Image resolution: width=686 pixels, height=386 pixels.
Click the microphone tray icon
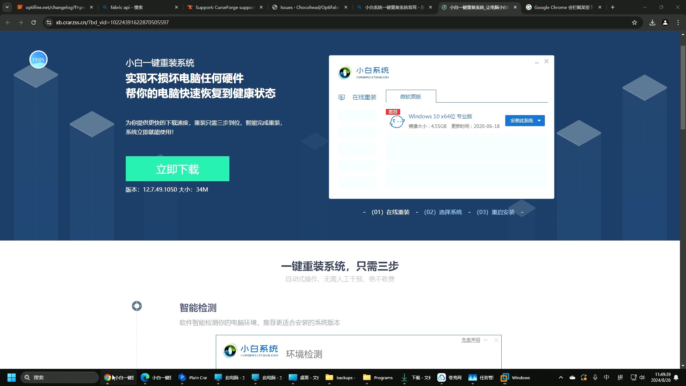coord(595,377)
